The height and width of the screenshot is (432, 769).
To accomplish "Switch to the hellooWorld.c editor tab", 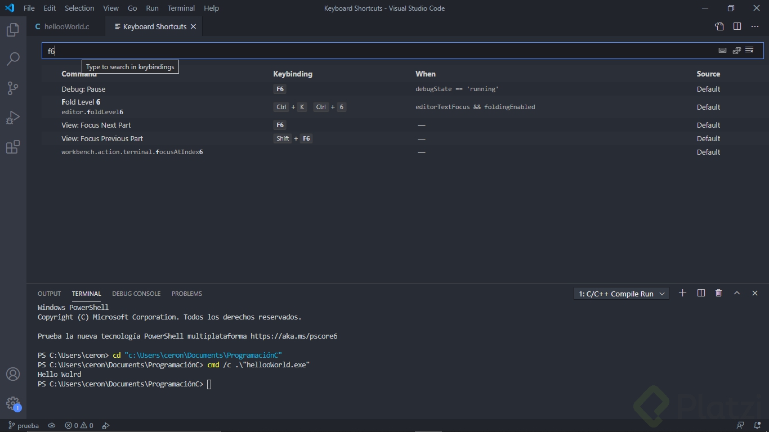I will coord(65,26).
